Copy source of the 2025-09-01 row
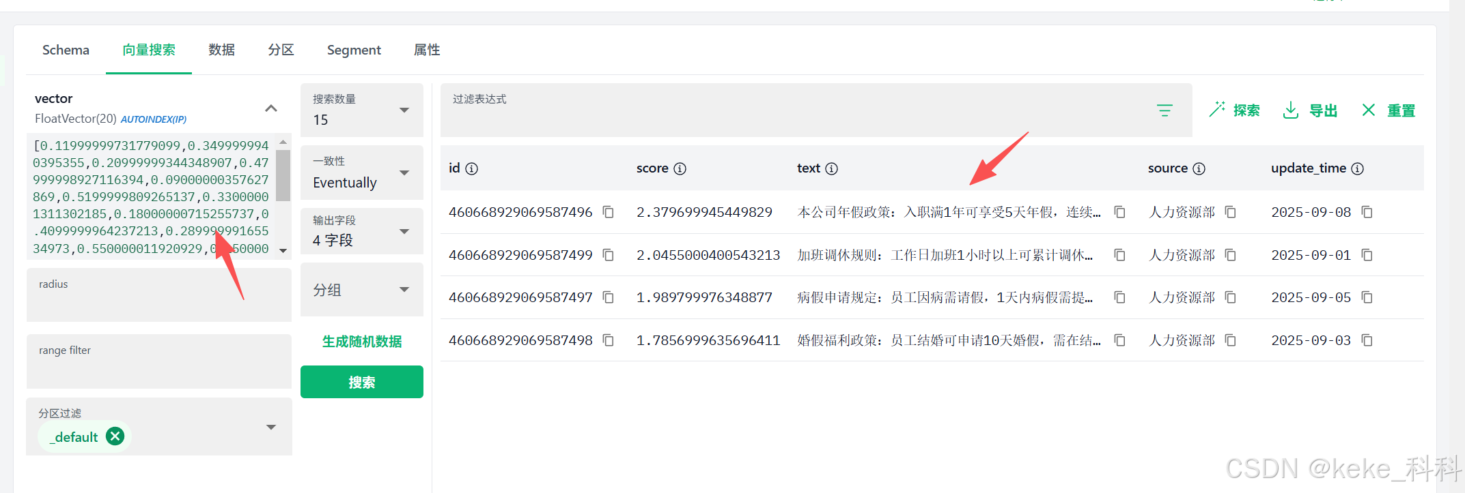This screenshot has height=493, width=1465. click(x=1230, y=255)
